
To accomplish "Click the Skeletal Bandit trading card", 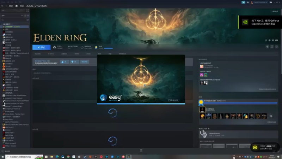I will pos(239,135).
